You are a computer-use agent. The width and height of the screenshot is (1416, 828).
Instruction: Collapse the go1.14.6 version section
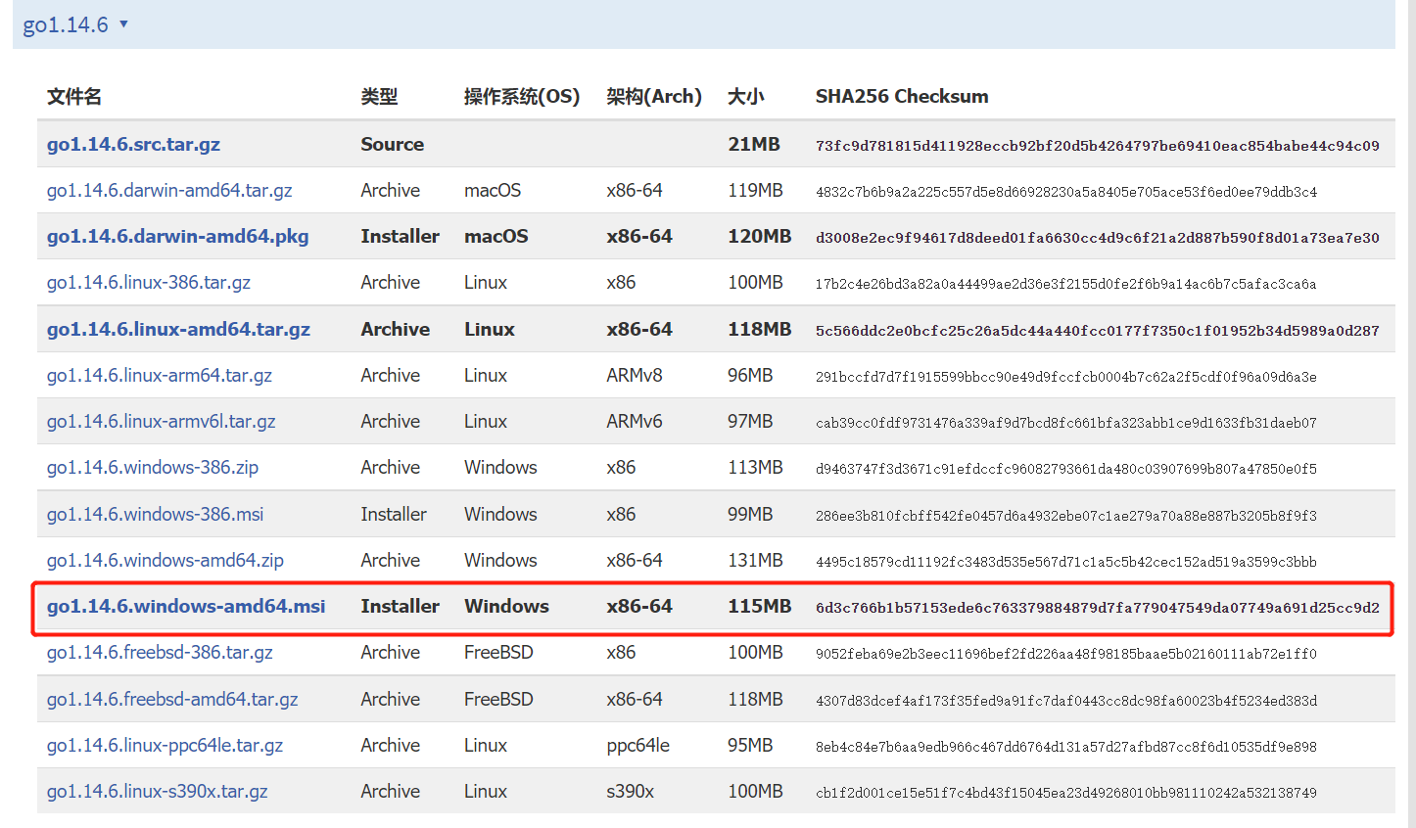(x=75, y=24)
